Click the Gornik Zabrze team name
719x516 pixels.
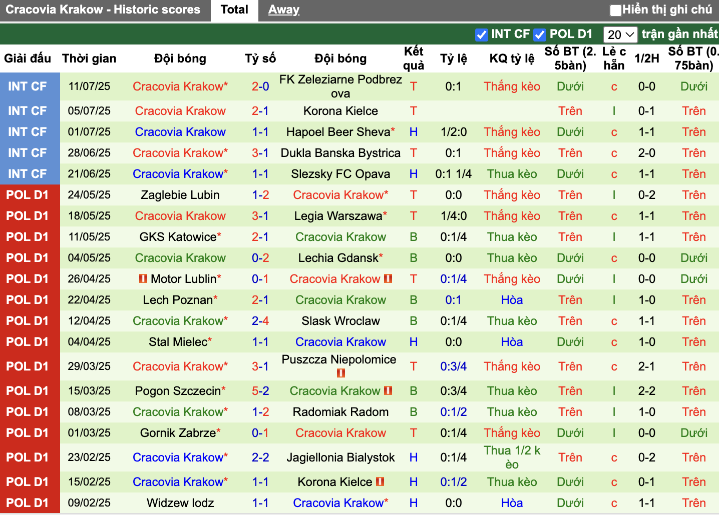click(x=178, y=433)
